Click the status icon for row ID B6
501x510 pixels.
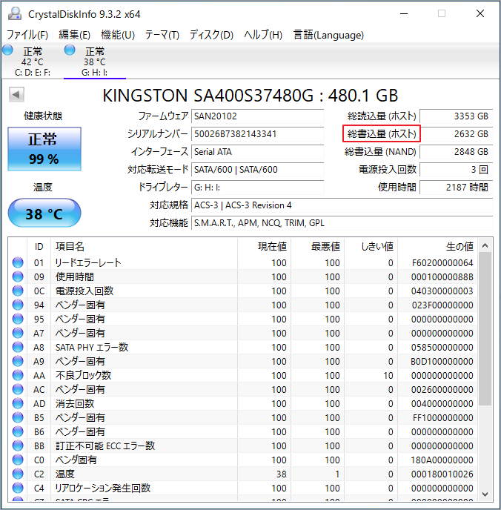[x=18, y=431]
